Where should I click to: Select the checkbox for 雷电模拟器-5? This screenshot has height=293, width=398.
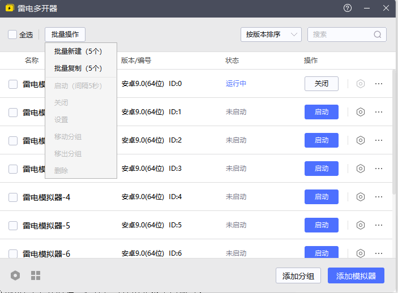point(13,226)
